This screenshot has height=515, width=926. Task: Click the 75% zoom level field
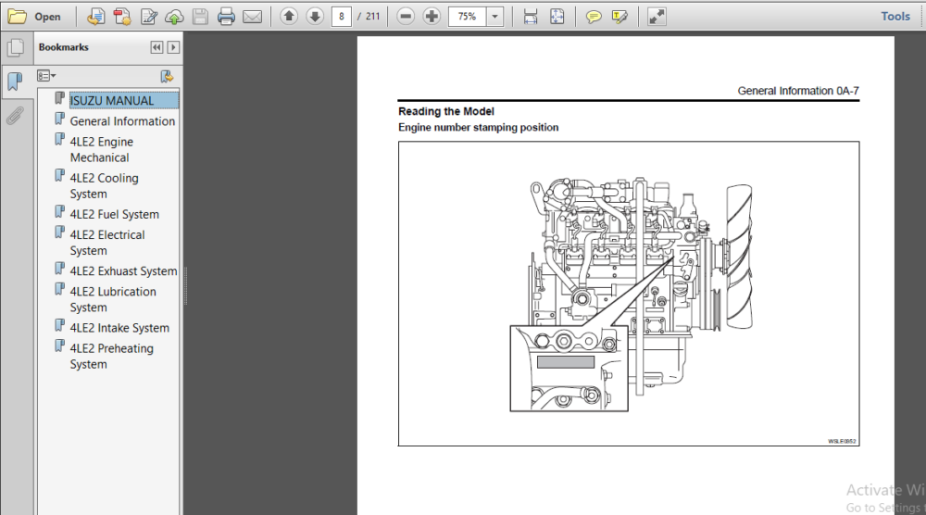(x=467, y=17)
